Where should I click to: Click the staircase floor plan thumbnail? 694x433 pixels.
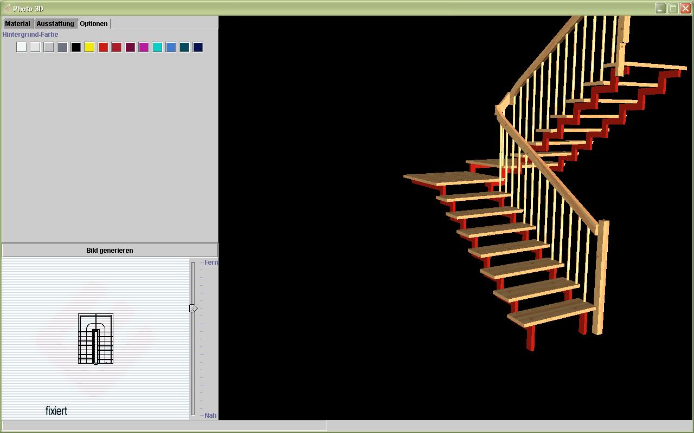(x=95, y=339)
